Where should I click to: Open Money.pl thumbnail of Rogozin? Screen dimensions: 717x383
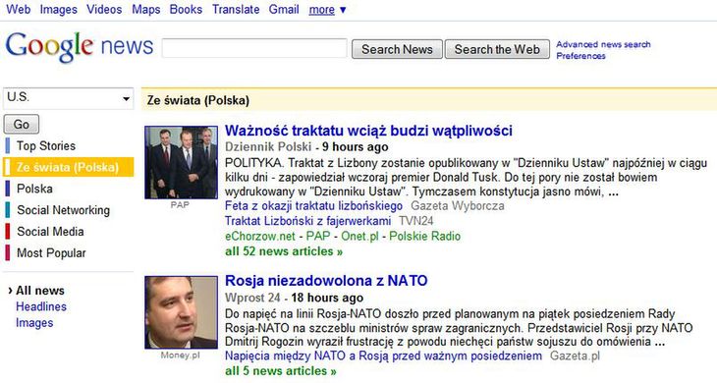(181, 312)
